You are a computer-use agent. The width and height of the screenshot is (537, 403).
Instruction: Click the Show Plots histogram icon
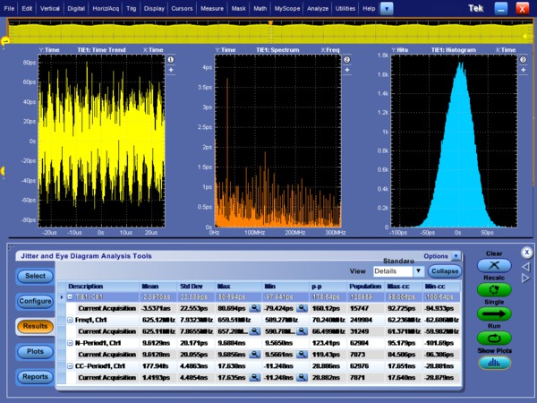(x=494, y=363)
